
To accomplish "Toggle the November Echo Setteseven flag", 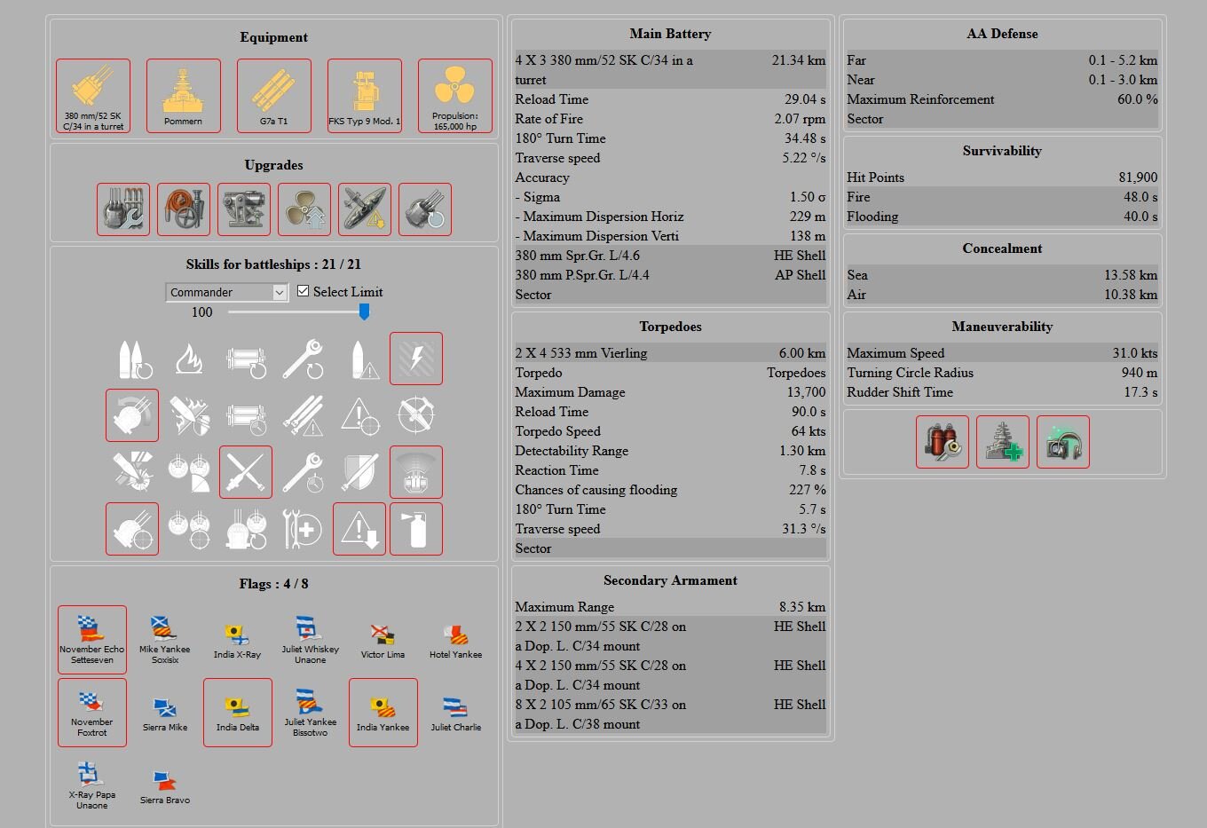I will coord(92,639).
